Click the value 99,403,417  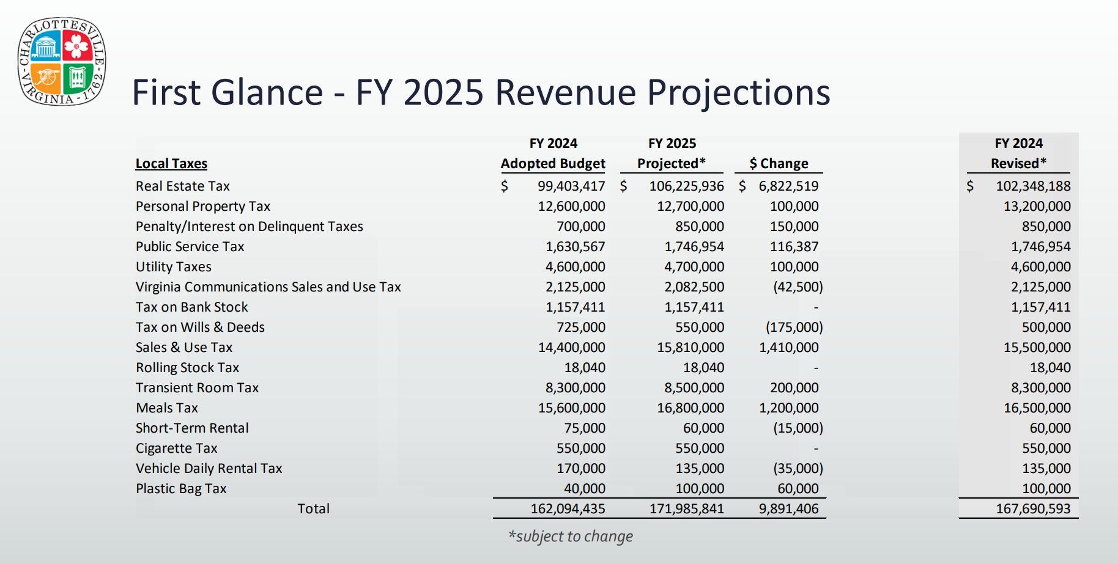(571, 186)
